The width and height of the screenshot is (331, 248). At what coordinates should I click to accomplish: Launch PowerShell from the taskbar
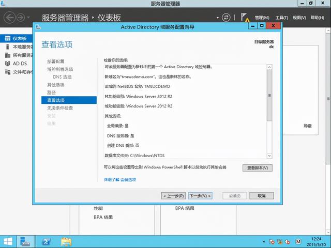click(x=46, y=242)
